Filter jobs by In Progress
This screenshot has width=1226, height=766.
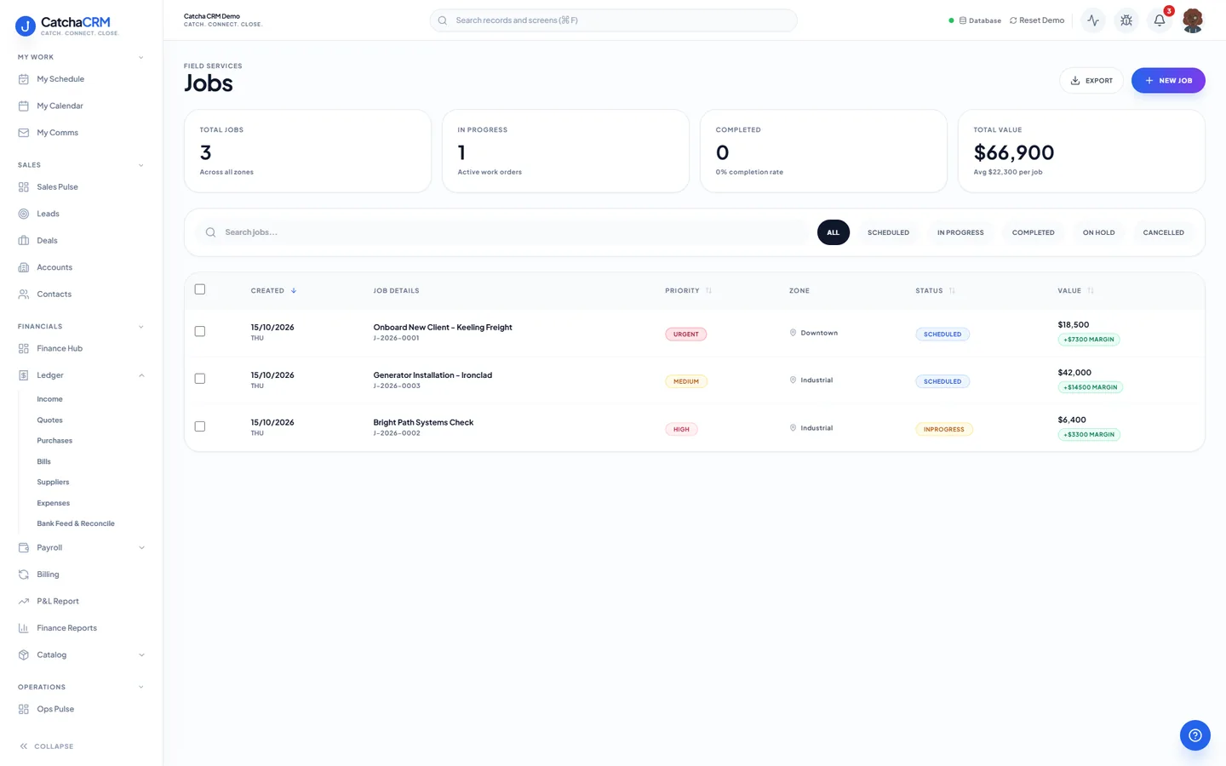[960, 232]
